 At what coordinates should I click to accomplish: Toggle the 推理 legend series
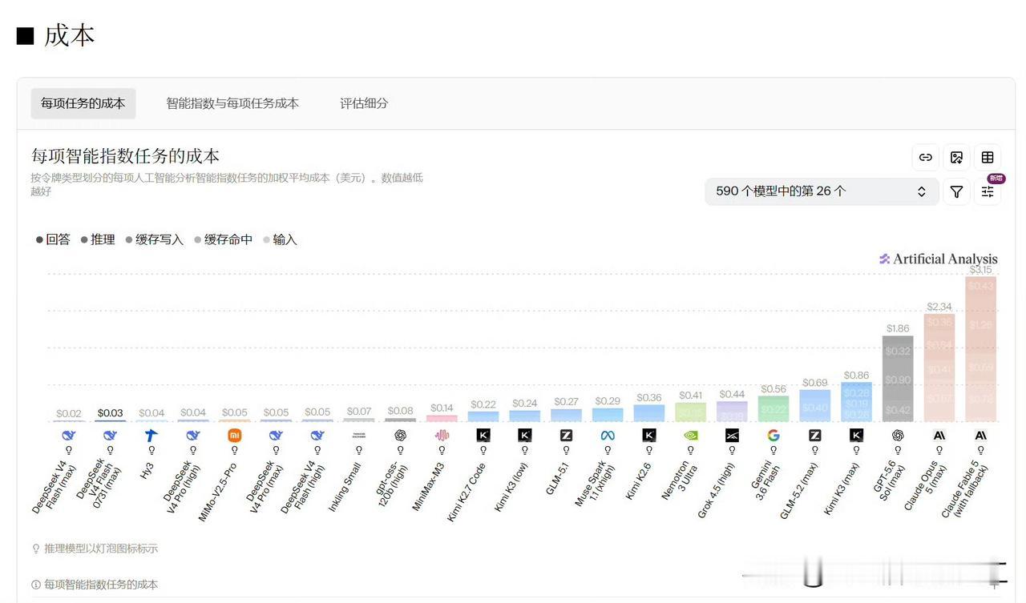(98, 239)
